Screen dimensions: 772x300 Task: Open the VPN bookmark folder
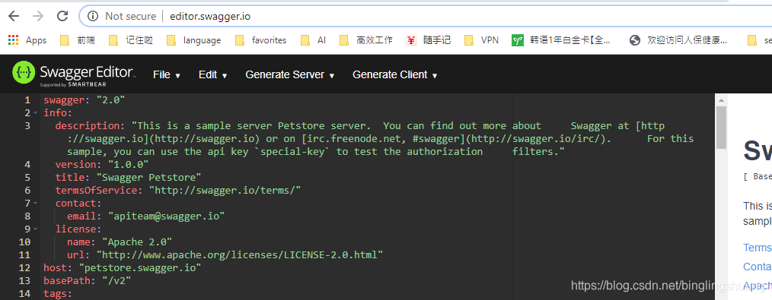[x=481, y=40]
